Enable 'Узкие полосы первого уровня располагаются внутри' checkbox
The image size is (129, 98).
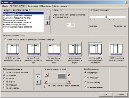point(5,40)
